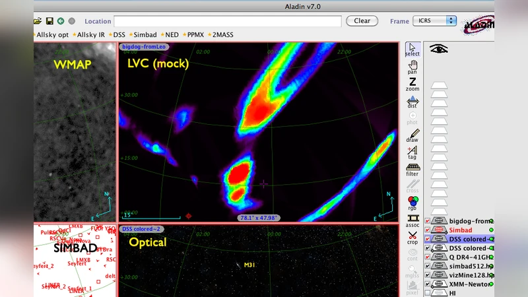Click into the Location text field
The image size is (528, 297).
[227, 21]
